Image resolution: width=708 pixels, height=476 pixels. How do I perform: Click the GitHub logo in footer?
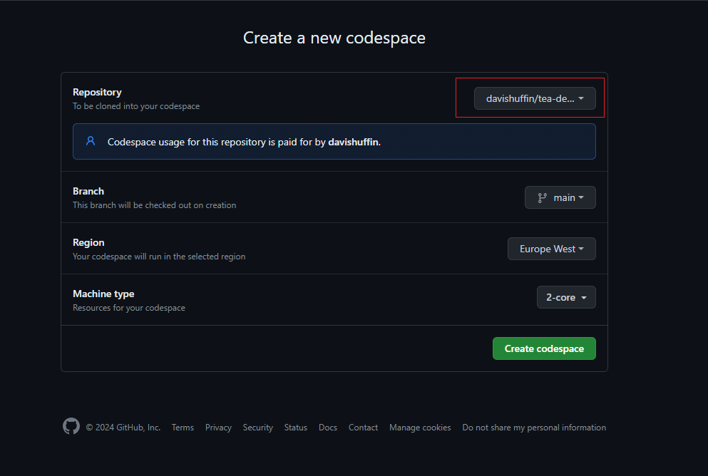pyautogui.click(x=71, y=426)
